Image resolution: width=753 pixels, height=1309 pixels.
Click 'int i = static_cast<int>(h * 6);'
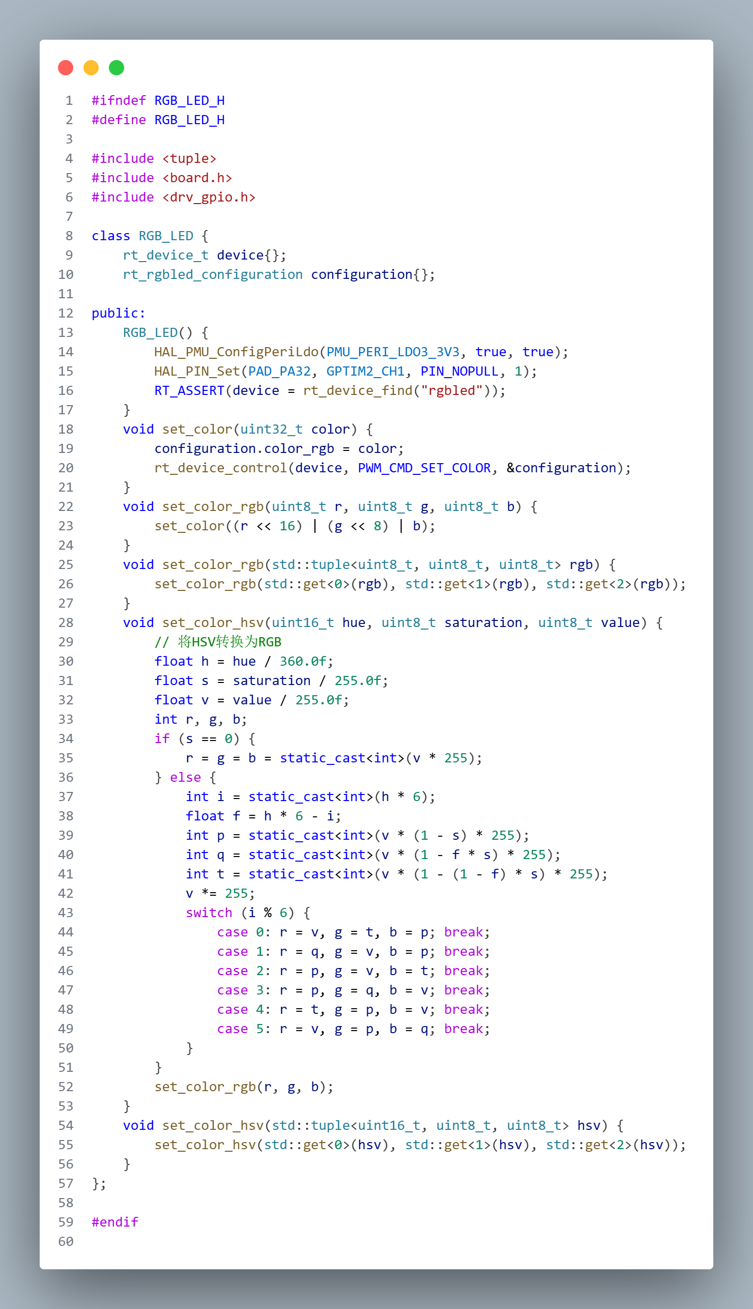click(311, 796)
